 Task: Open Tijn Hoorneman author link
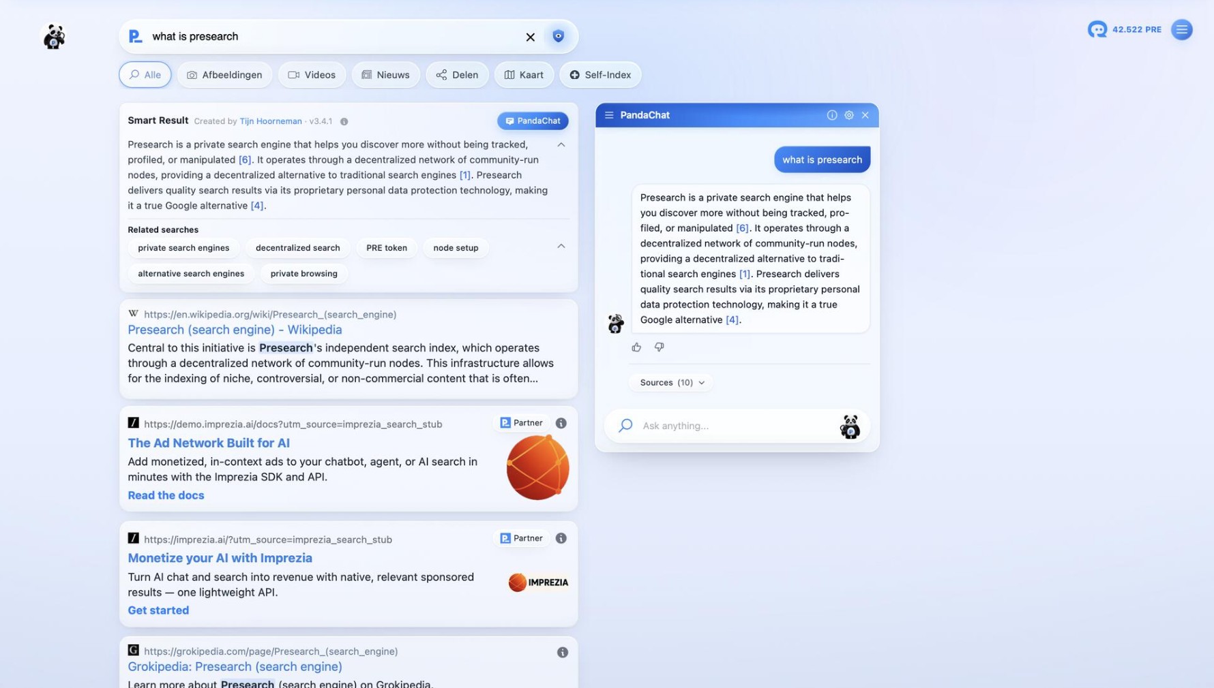pyautogui.click(x=270, y=121)
